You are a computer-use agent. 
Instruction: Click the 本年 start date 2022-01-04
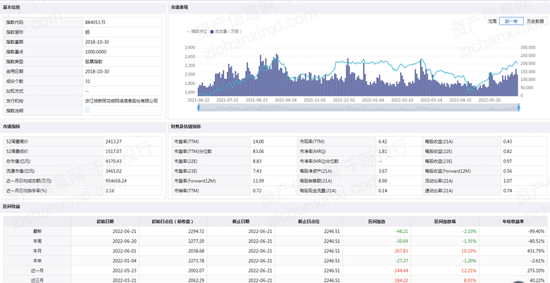123,260
